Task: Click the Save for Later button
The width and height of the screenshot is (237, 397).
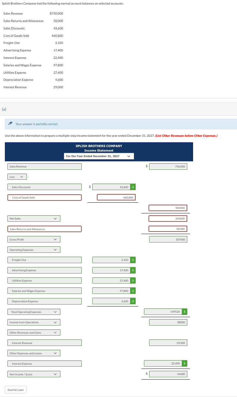Action: (16, 390)
